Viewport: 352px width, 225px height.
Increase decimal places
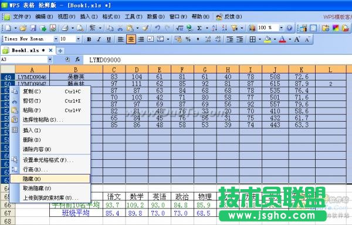click(208, 39)
